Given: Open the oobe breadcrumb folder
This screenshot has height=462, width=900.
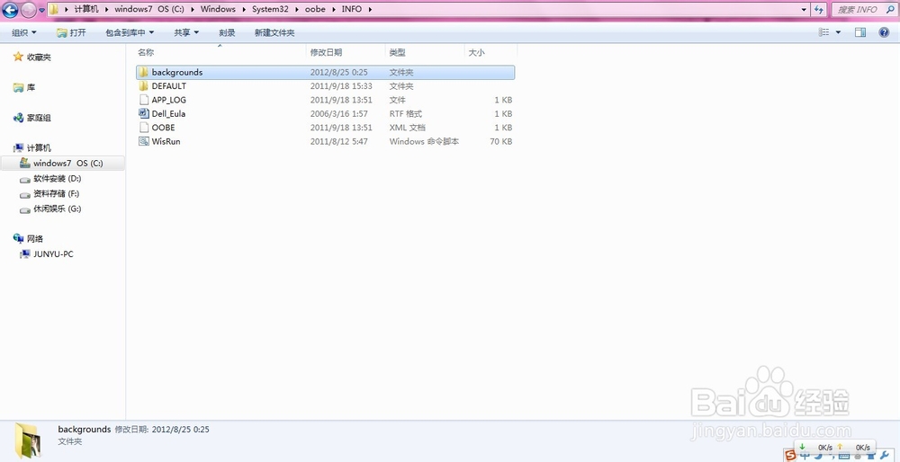Looking at the screenshot, I should (314, 9).
